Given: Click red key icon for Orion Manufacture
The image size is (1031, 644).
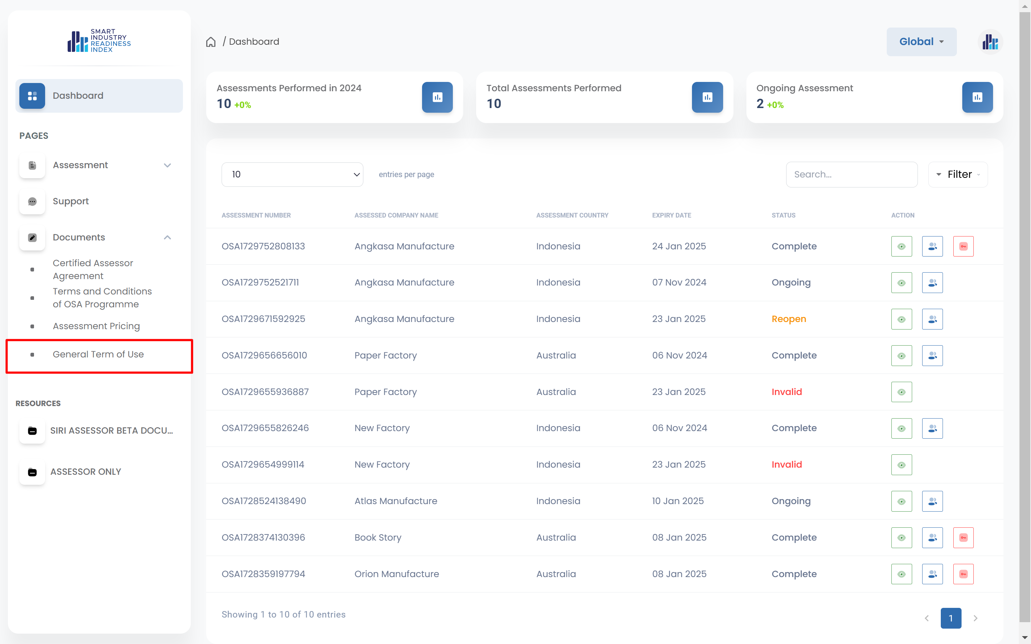Looking at the screenshot, I should pyautogui.click(x=963, y=574).
